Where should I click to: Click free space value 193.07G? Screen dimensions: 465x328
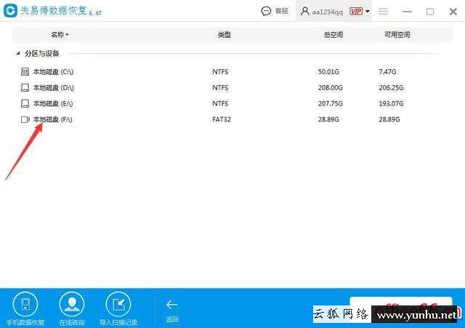point(391,103)
